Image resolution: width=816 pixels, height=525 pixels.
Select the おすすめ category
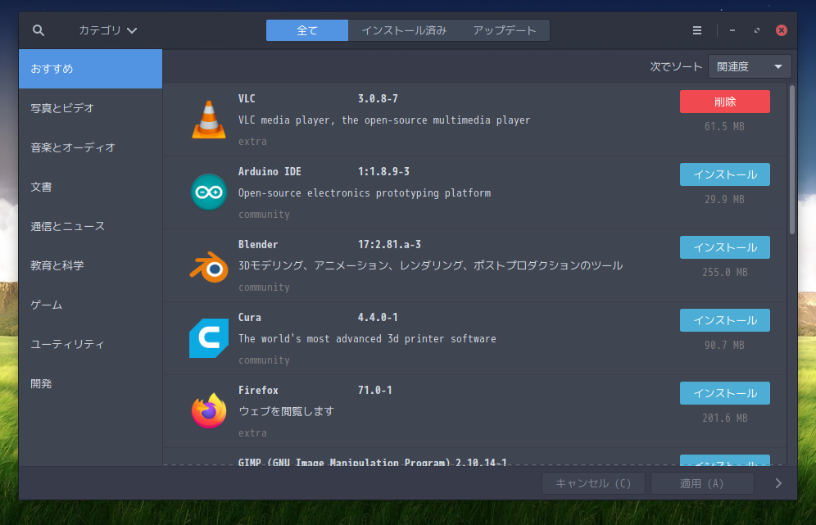(91, 69)
